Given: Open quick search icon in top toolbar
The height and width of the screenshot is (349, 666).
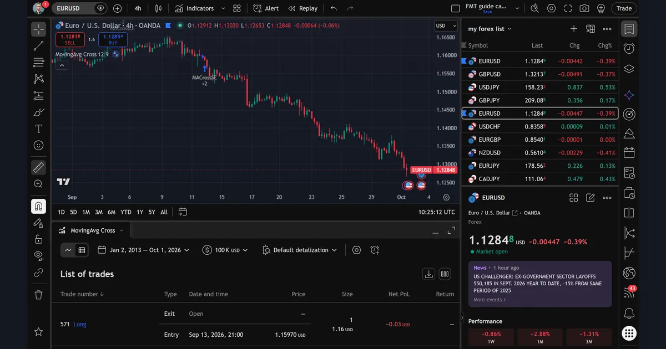Looking at the screenshot, I should pyautogui.click(x=534, y=8).
